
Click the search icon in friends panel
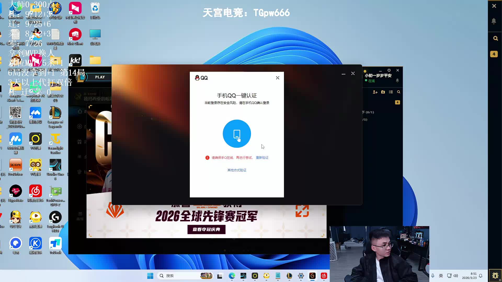[399, 92]
